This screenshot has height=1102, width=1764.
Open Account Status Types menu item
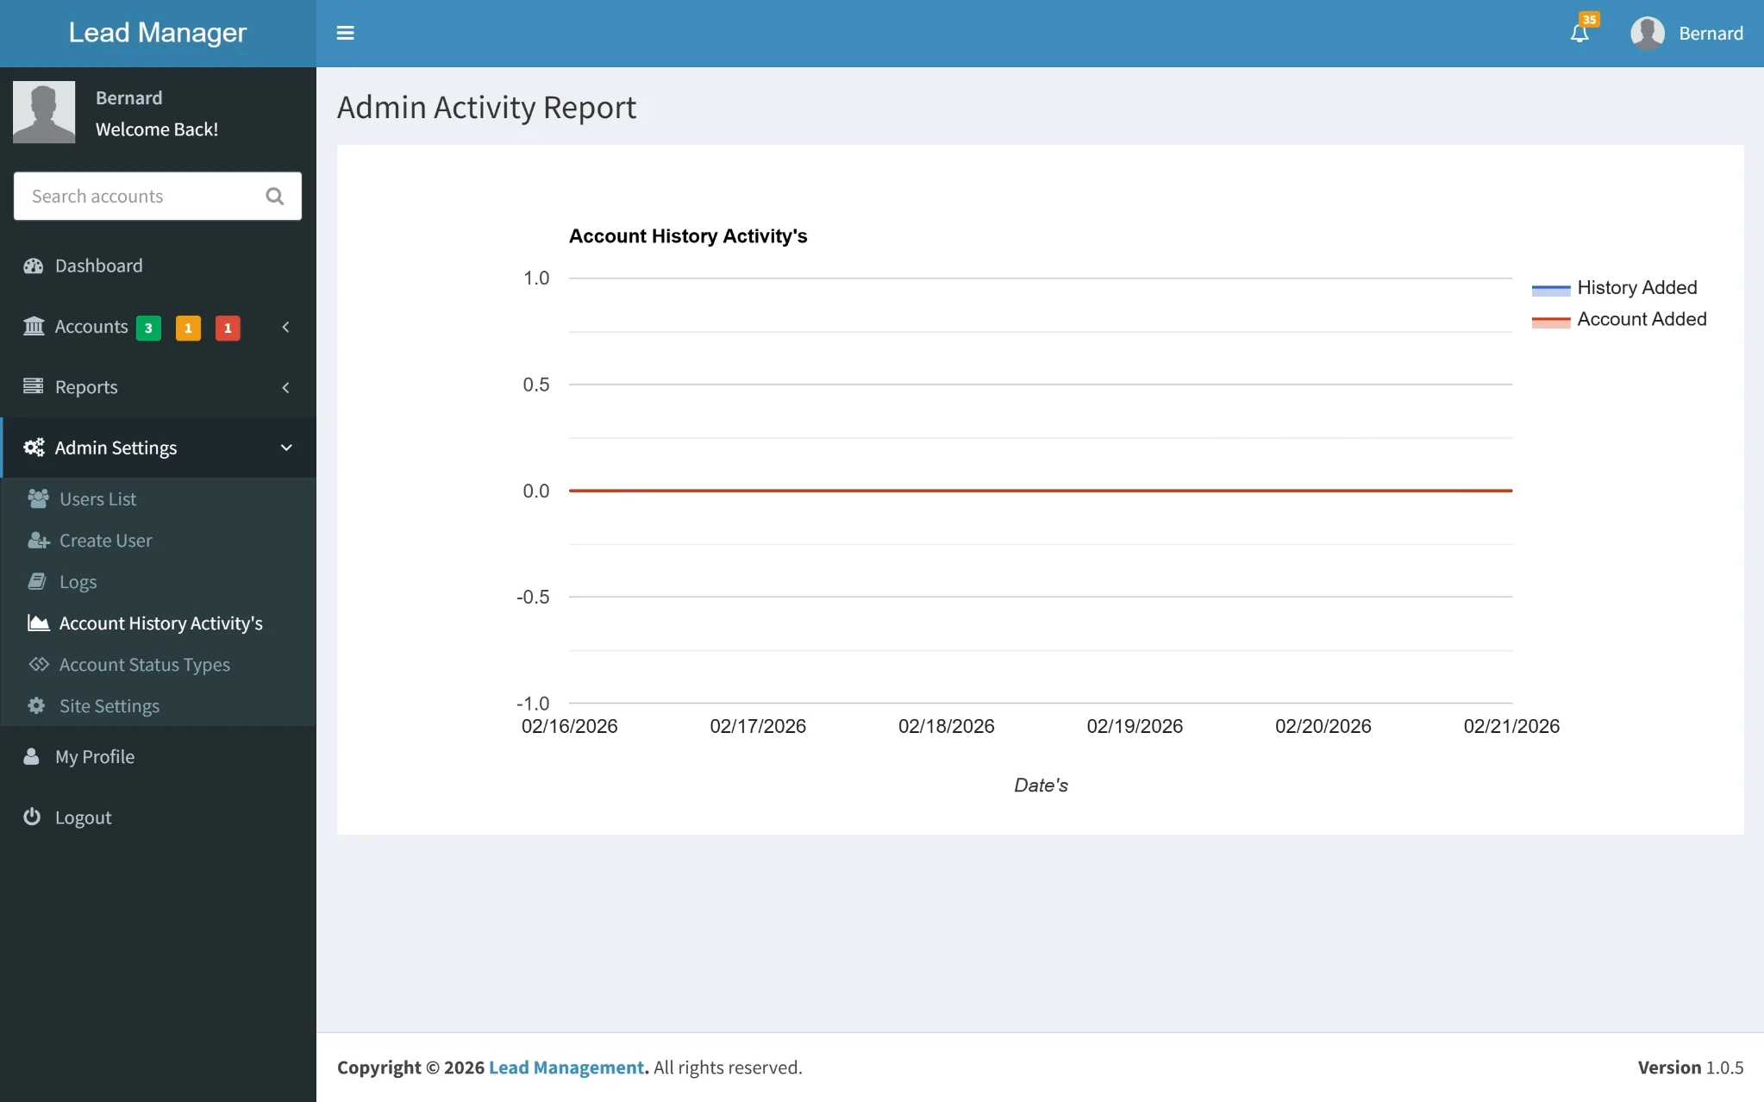(x=144, y=665)
